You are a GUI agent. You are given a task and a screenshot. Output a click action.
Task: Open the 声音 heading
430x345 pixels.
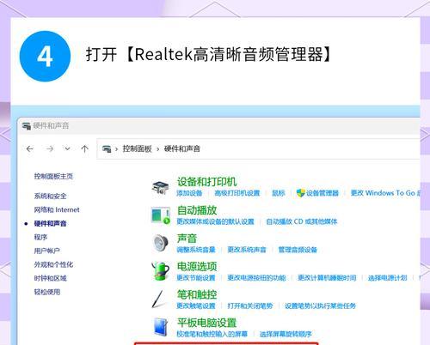click(x=187, y=239)
